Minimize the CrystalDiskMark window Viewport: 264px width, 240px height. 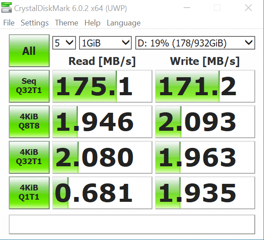coord(187,8)
